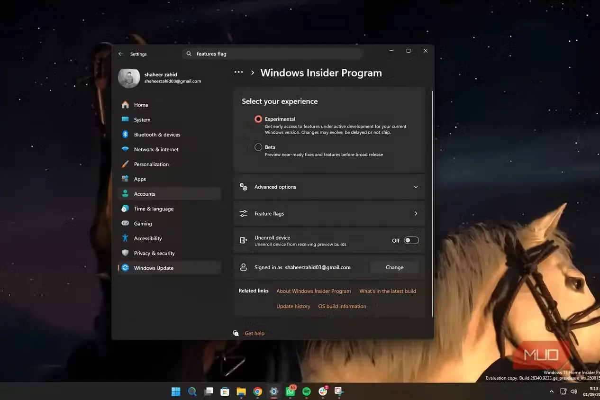Open Task View on the taskbar

coord(209,391)
